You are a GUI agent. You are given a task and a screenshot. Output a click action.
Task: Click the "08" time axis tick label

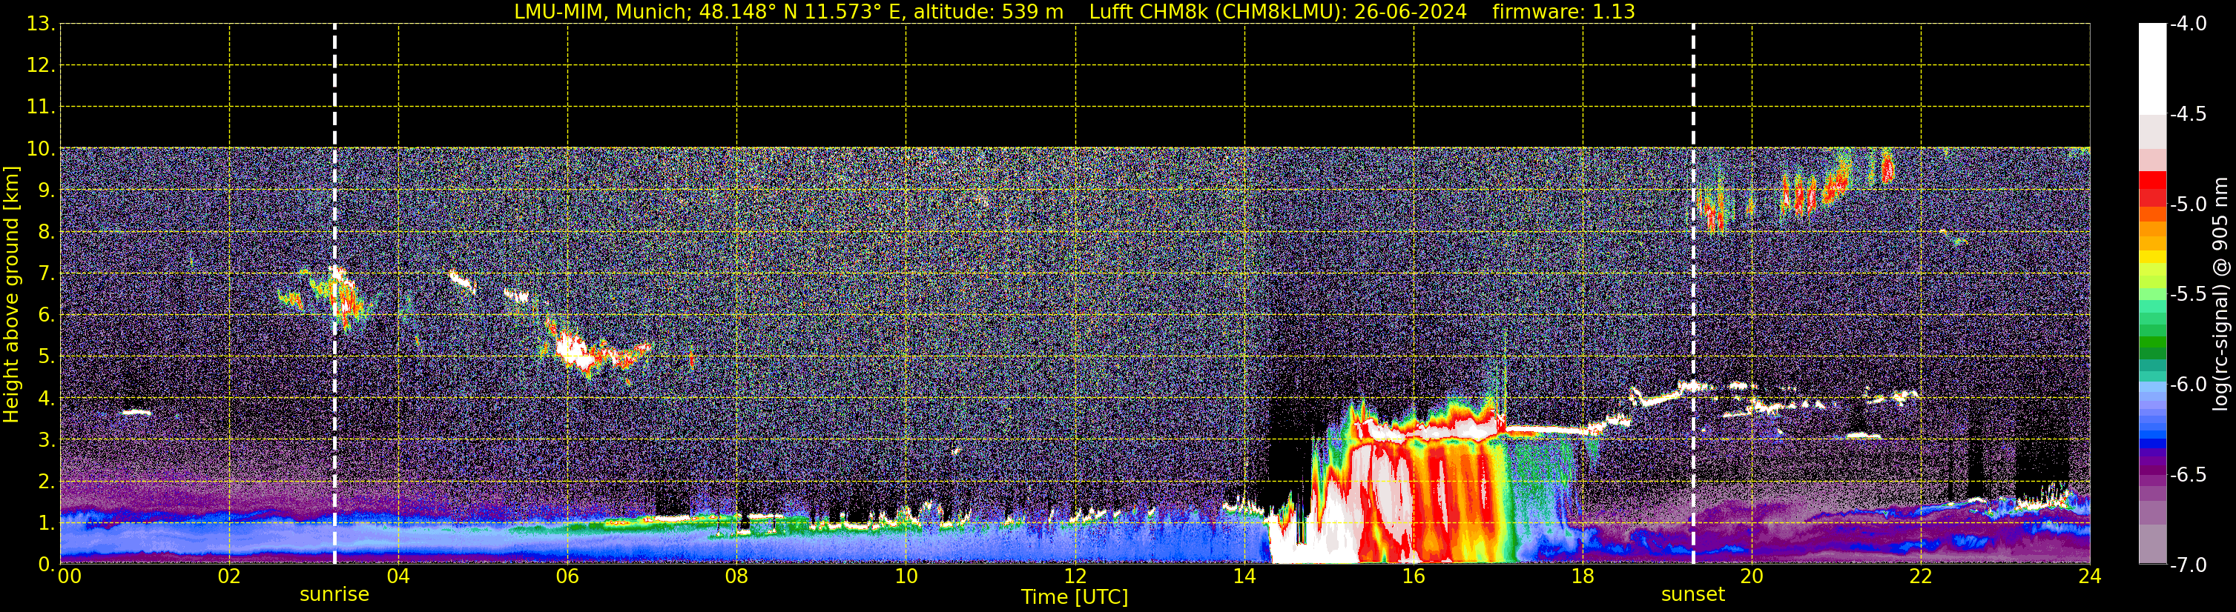click(x=737, y=576)
